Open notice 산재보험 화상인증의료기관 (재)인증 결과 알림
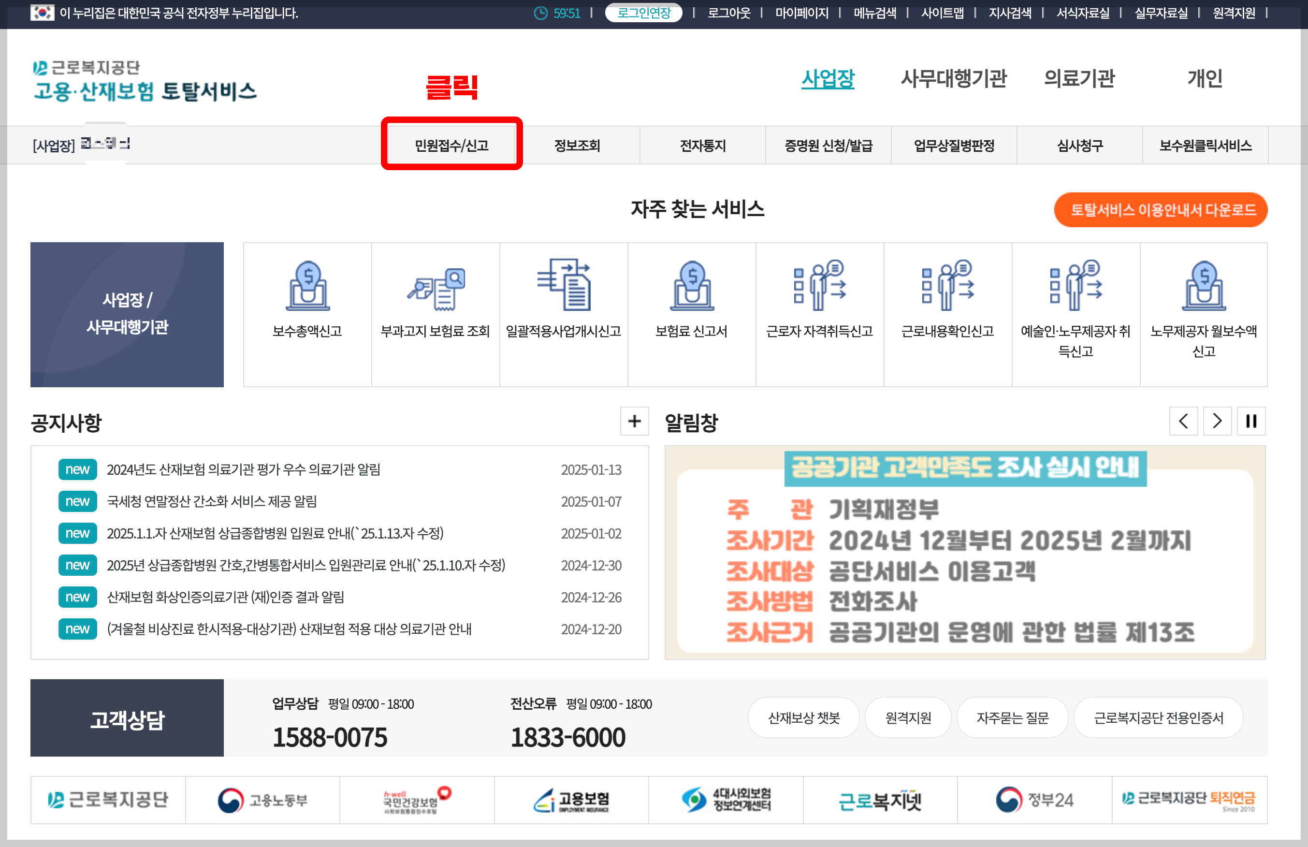 (225, 597)
